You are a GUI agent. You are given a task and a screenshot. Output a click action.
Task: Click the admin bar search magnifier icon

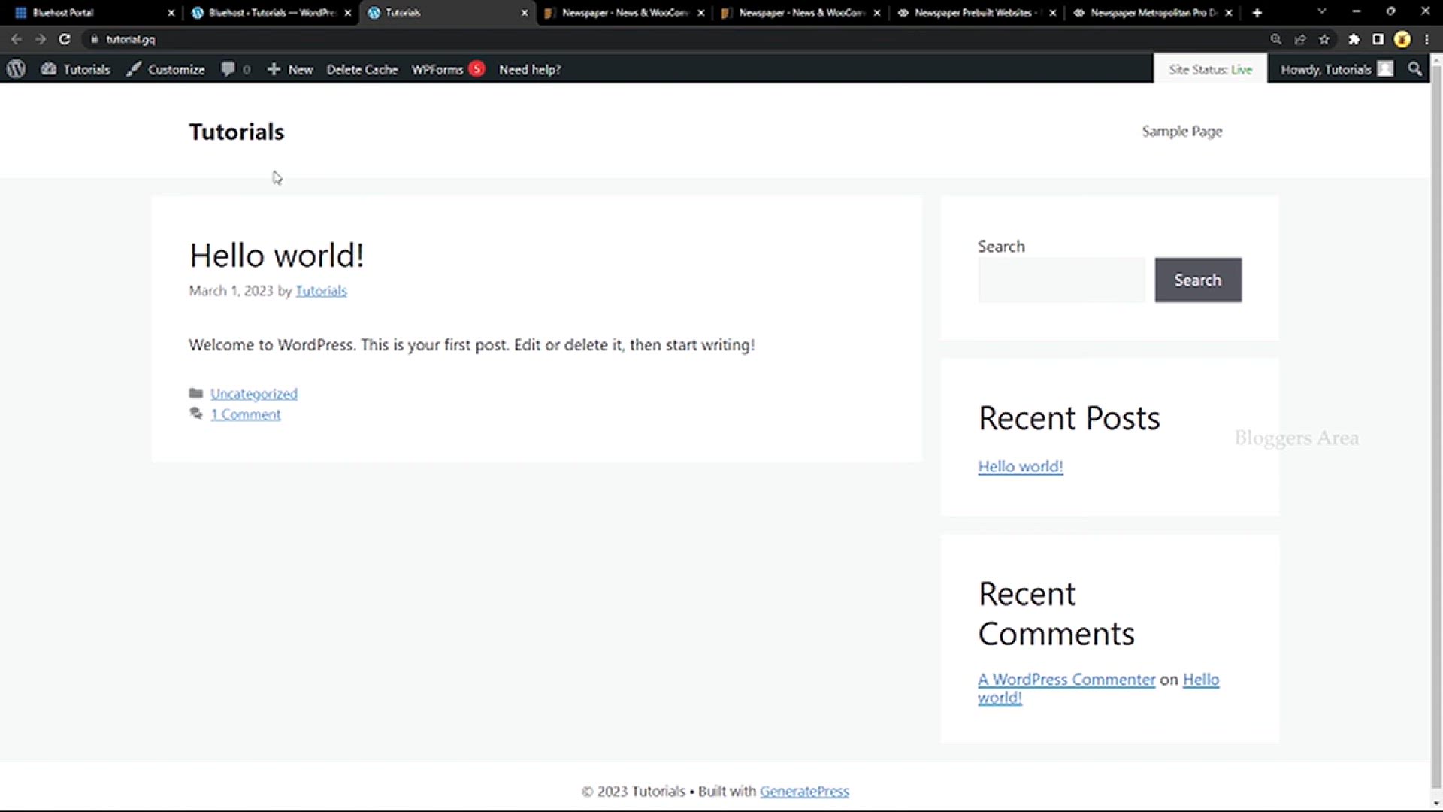click(x=1414, y=69)
